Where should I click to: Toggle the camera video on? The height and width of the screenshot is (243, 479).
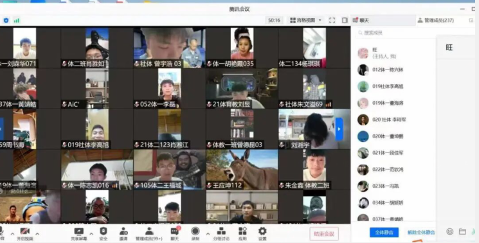point(24,234)
